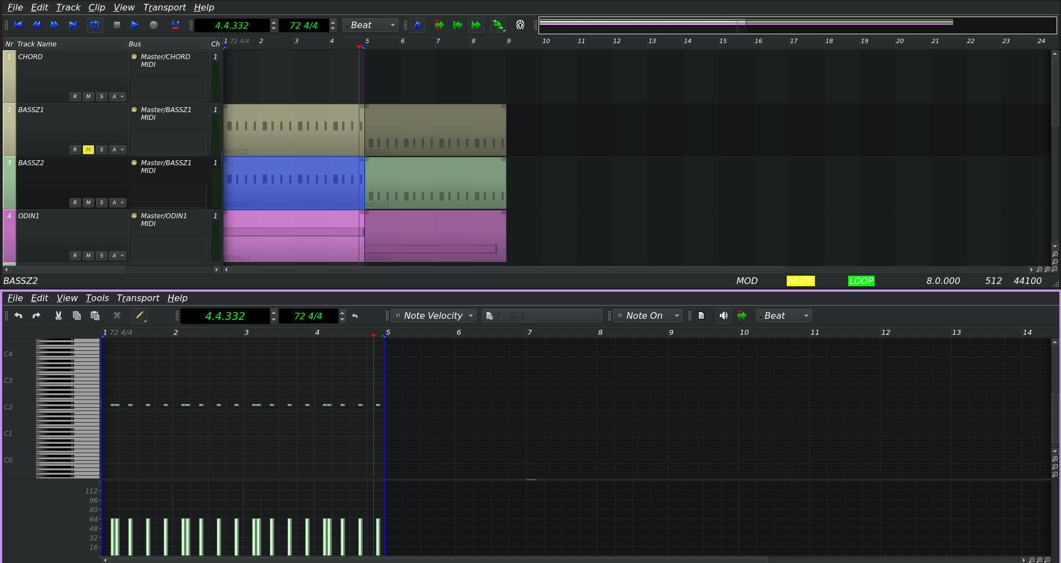Image resolution: width=1061 pixels, height=563 pixels.
Task: Delete notes with the X icon
Action: [x=117, y=315]
